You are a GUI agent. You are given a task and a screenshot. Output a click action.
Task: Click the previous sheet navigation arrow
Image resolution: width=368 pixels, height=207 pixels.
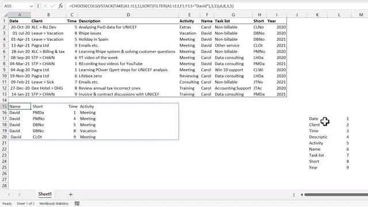coord(9,194)
